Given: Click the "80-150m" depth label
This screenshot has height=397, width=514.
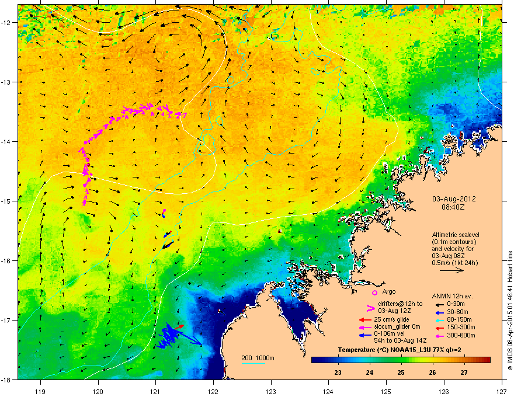Looking at the screenshot, I should tap(459, 320).
